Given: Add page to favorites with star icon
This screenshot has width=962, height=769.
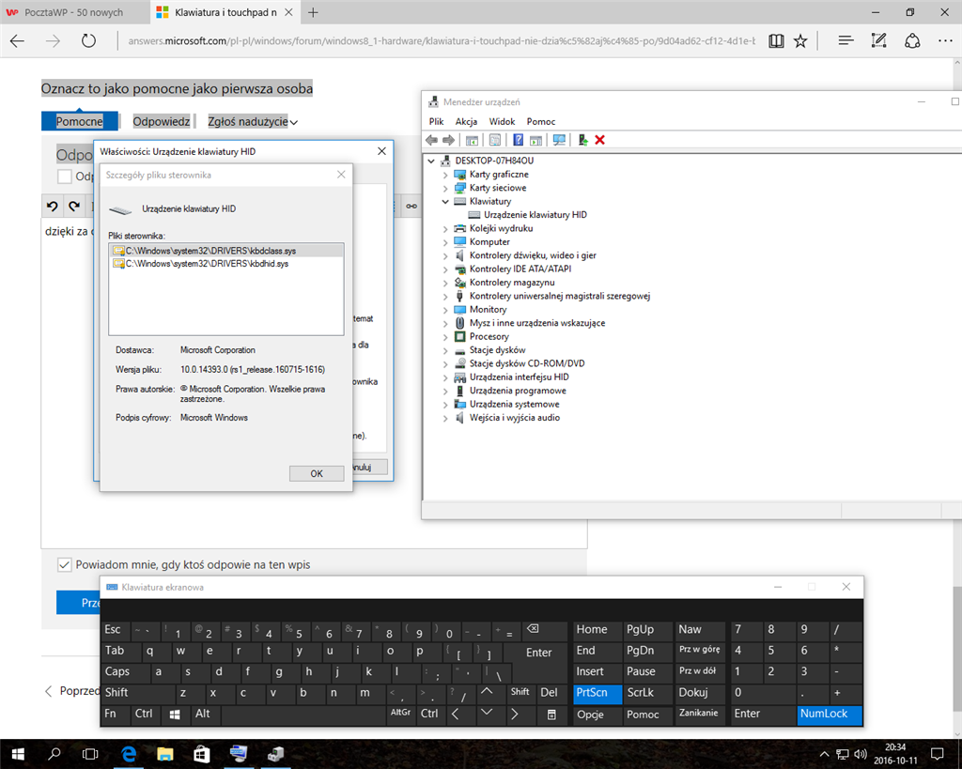Looking at the screenshot, I should (x=800, y=41).
